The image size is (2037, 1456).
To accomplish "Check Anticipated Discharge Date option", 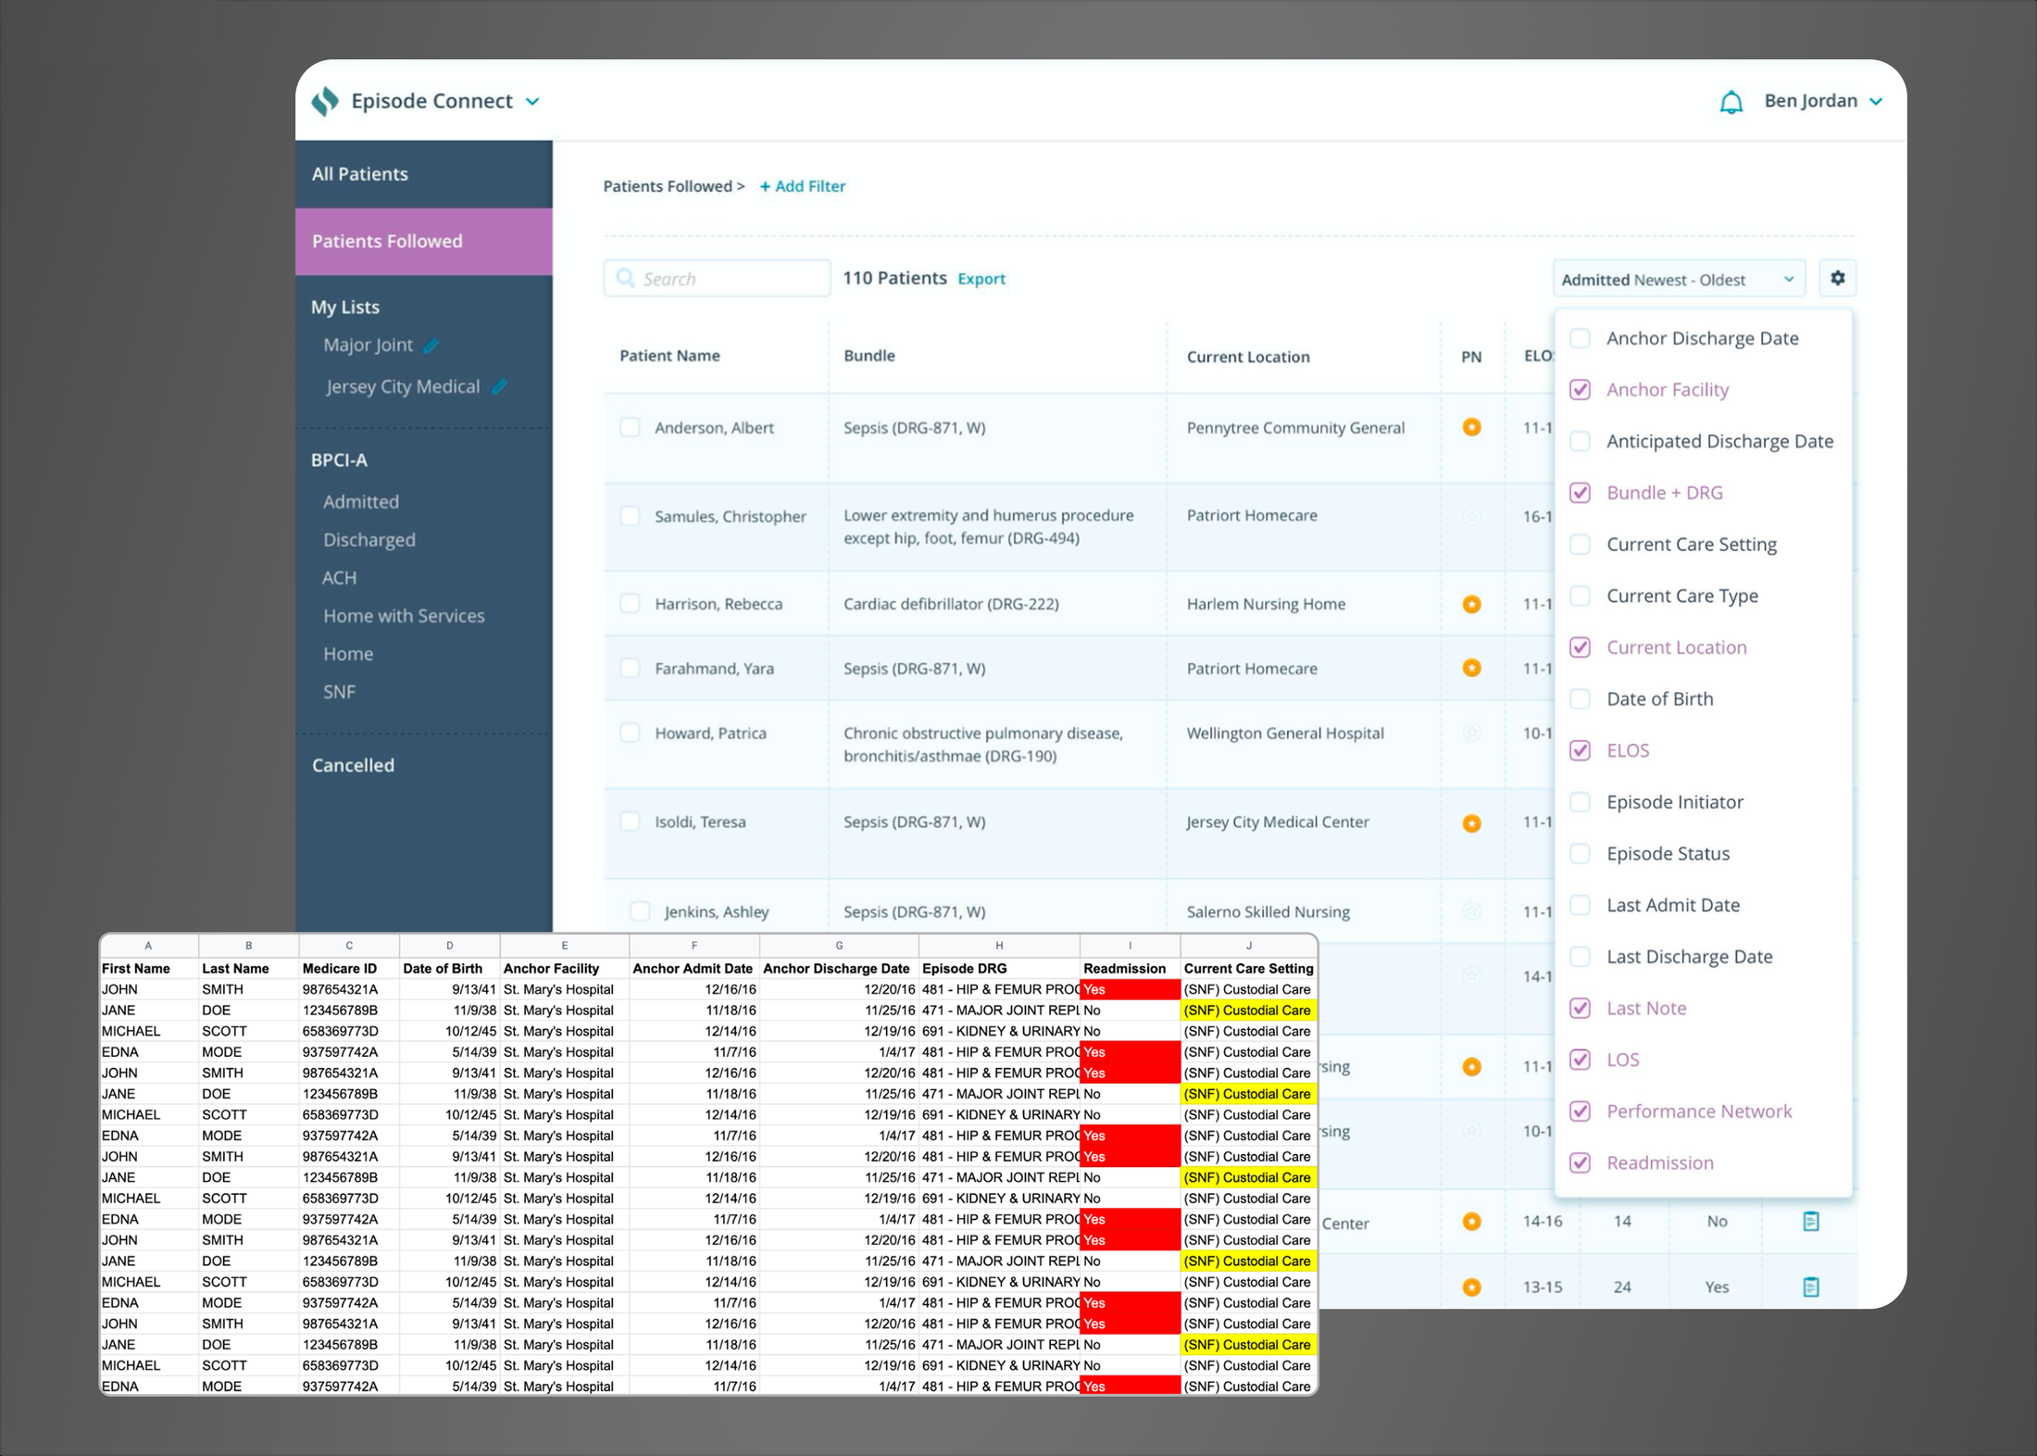I will [x=1581, y=441].
